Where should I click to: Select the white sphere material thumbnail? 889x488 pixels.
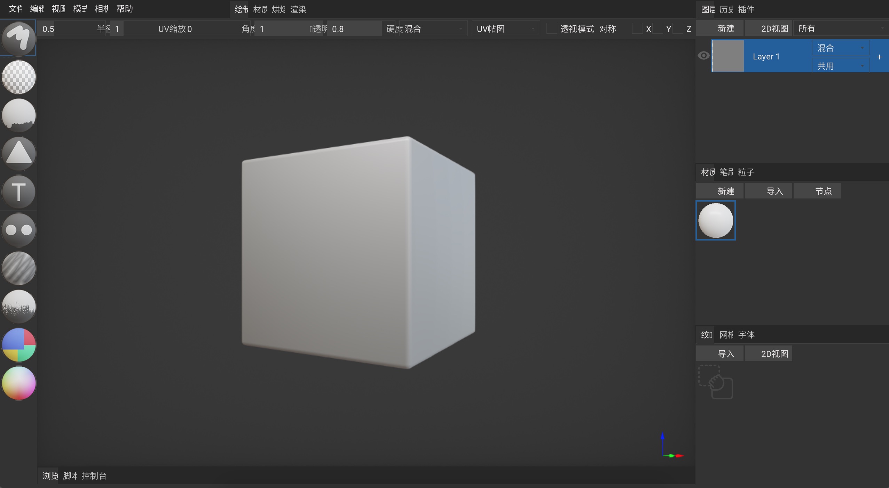point(716,220)
